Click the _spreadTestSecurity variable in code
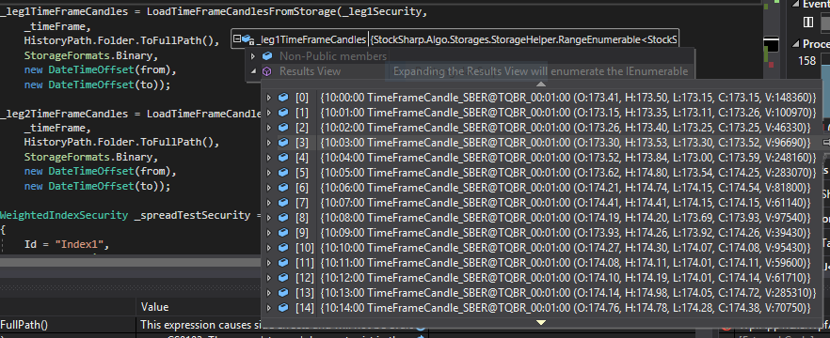 pyautogui.click(x=192, y=215)
